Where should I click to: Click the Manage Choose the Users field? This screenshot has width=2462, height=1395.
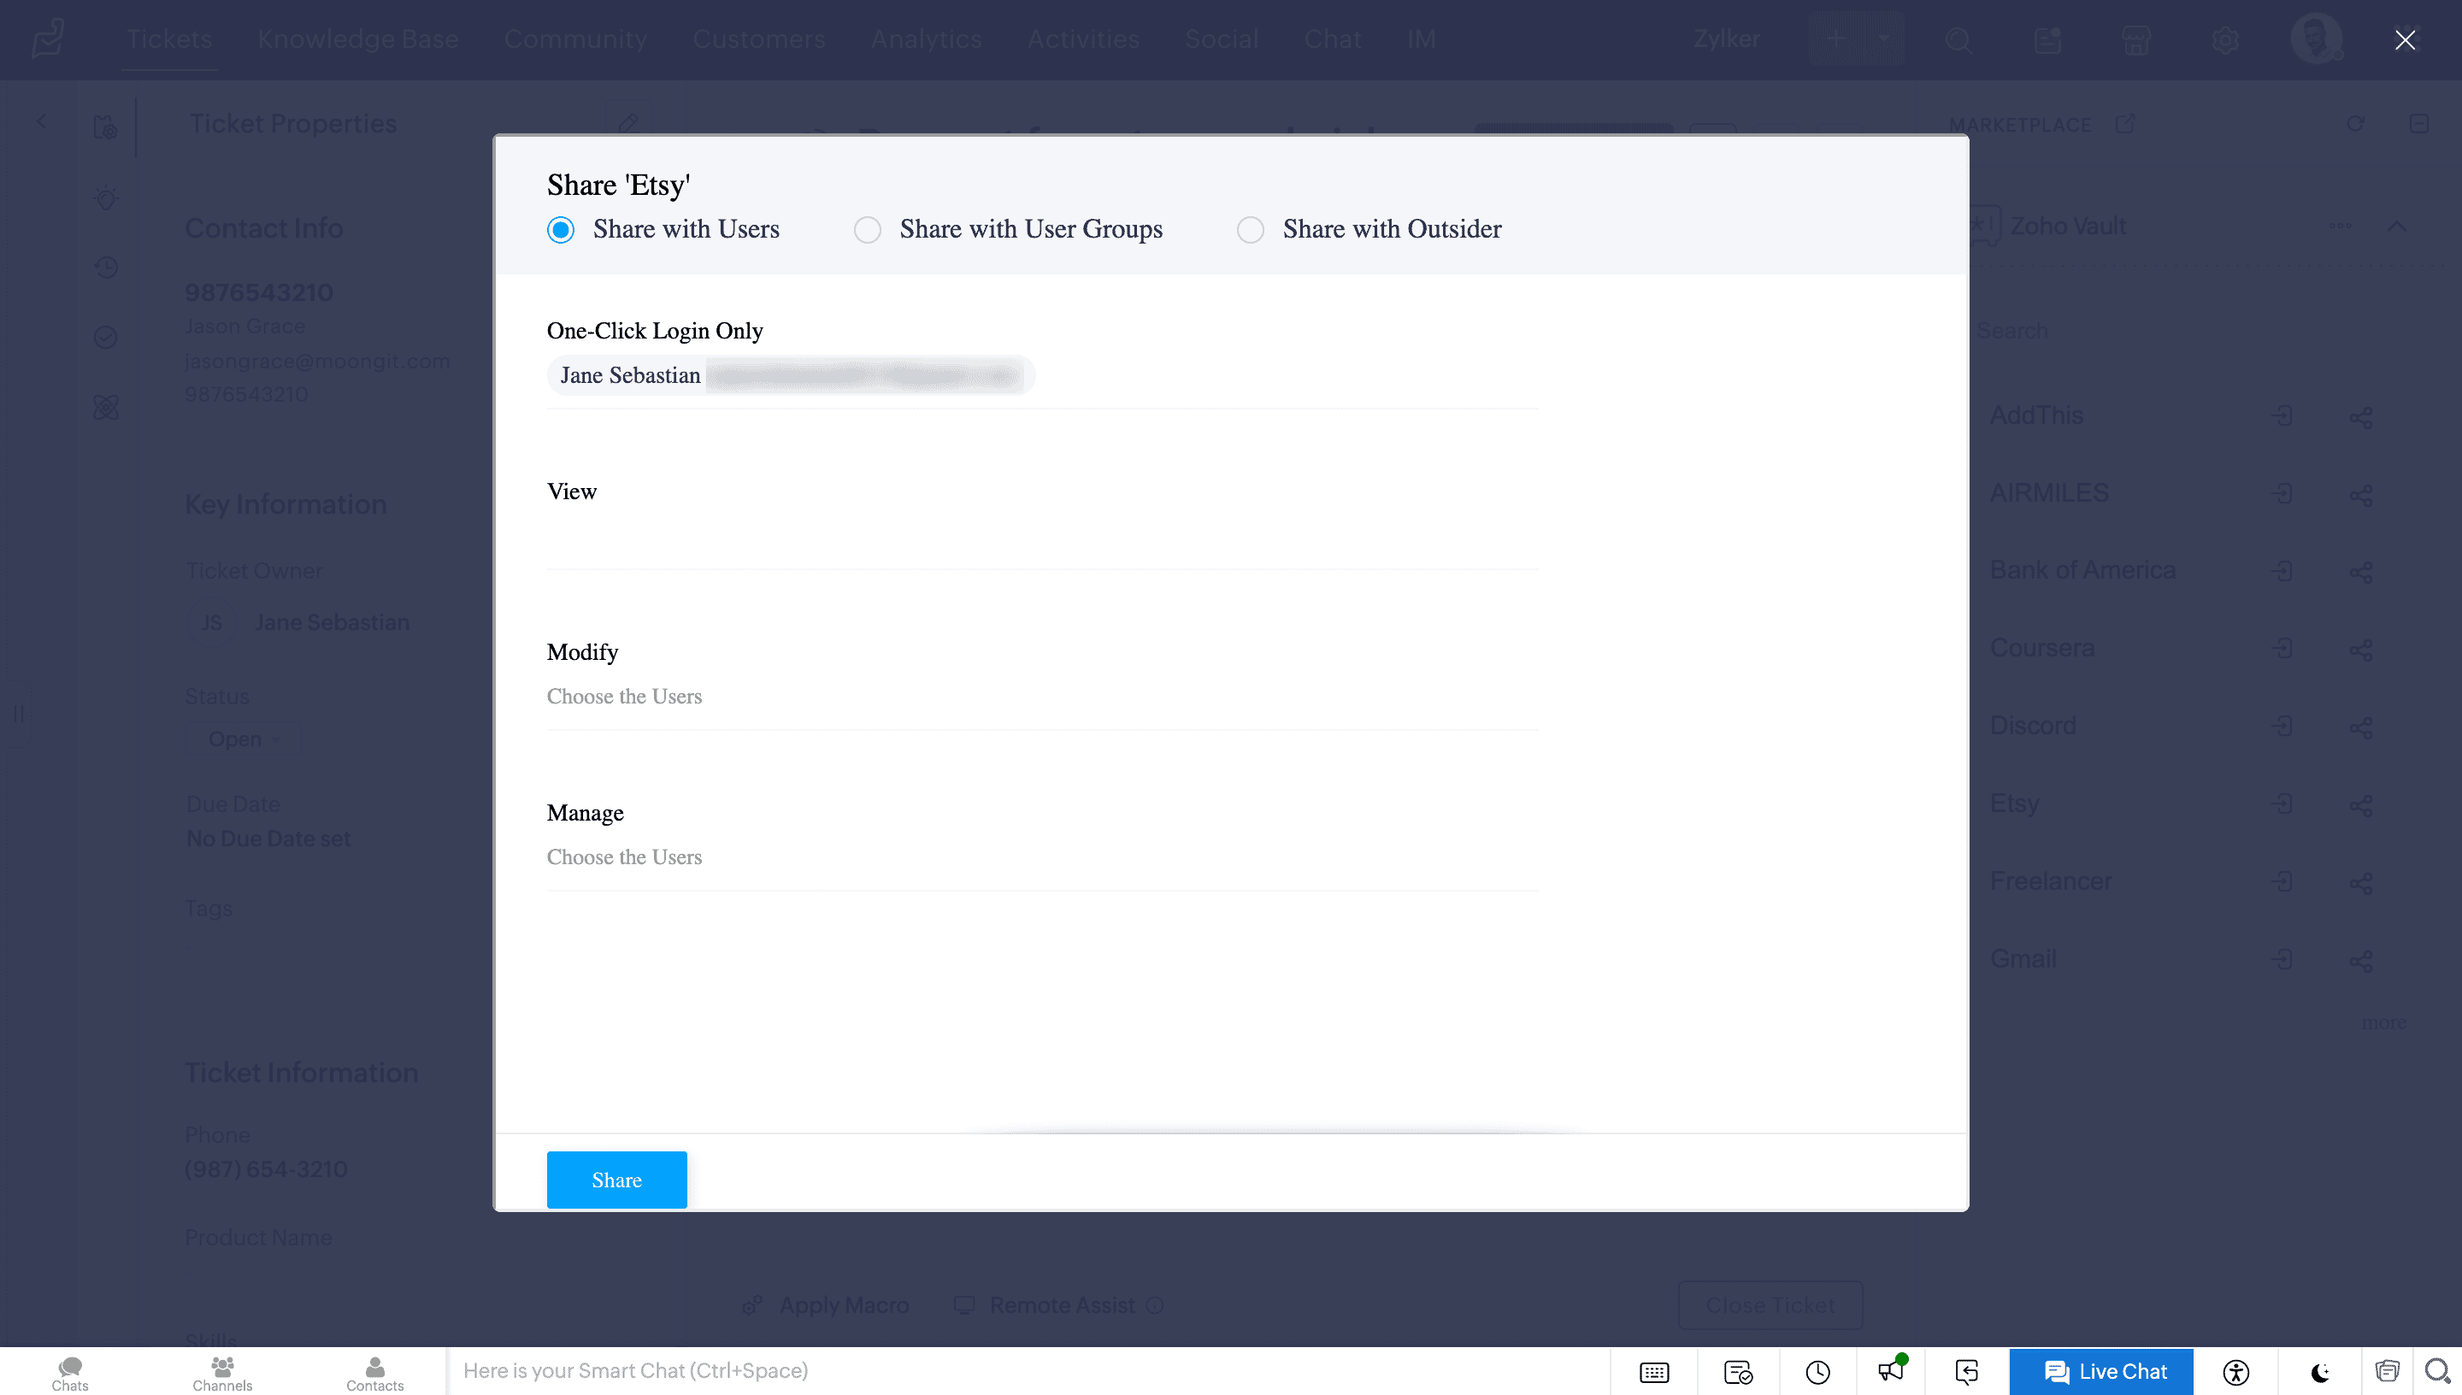(1042, 857)
